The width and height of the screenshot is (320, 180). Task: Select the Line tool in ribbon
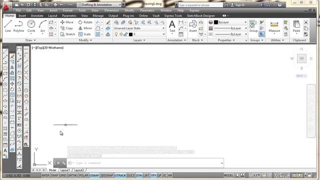[x=8, y=26]
